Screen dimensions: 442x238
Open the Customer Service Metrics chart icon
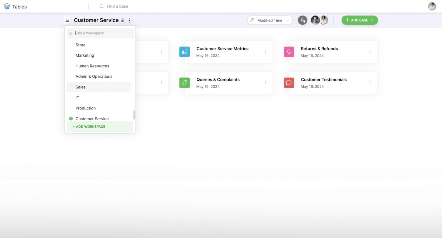coord(184,52)
